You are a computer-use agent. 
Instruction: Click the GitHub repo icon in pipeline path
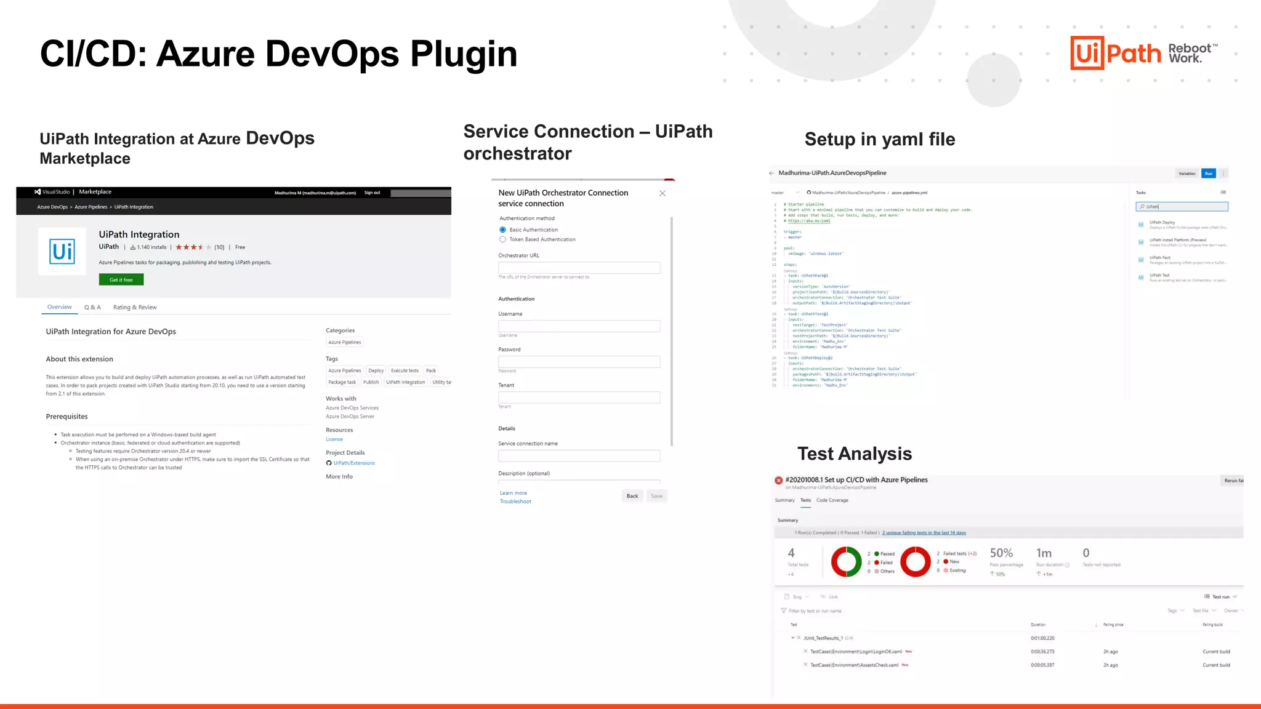tap(809, 193)
